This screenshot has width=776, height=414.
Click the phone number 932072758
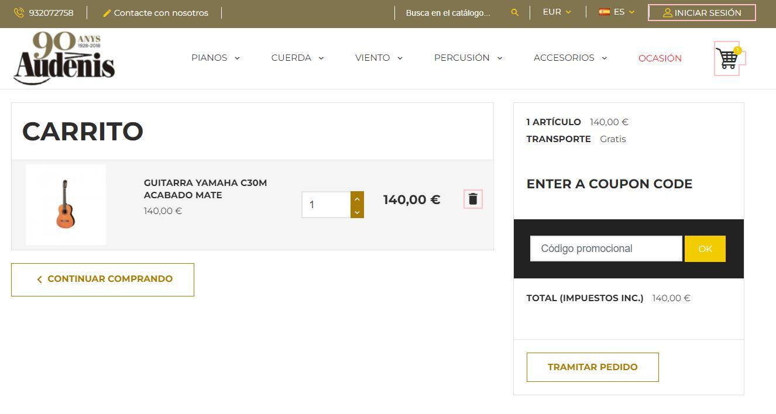click(x=51, y=13)
